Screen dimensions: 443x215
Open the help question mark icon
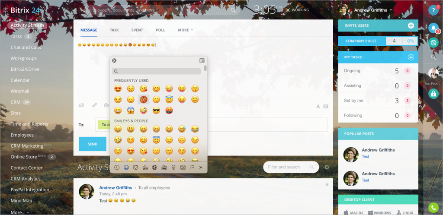(x=433, y=10)
